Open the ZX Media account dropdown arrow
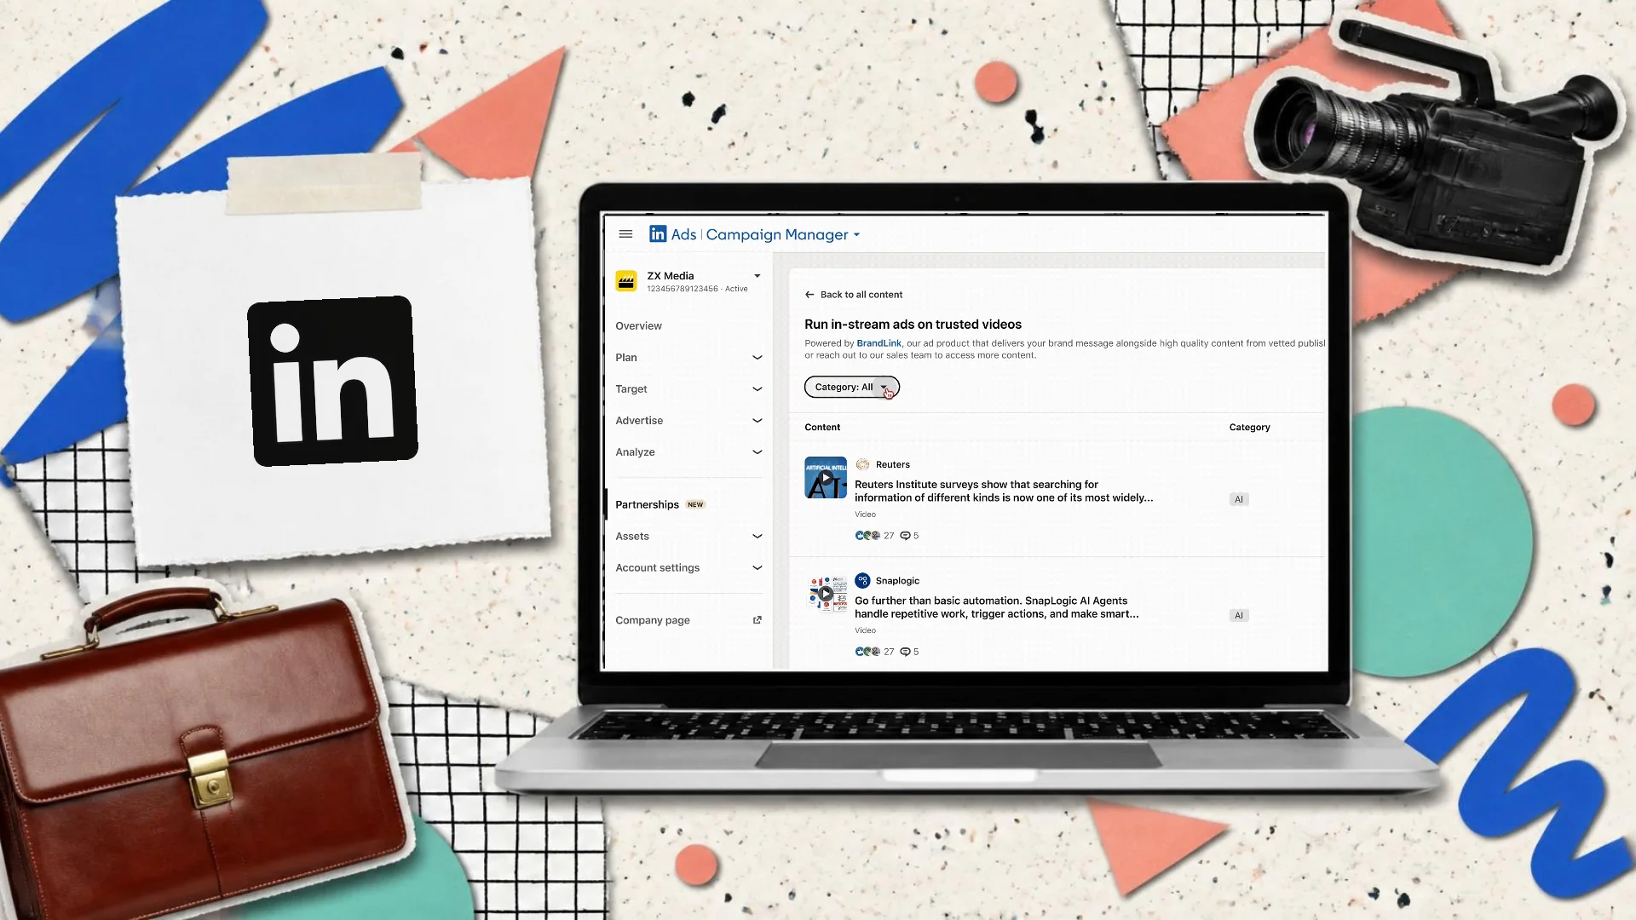Screen dimensions: 1636x920 [x=757, y=276]
